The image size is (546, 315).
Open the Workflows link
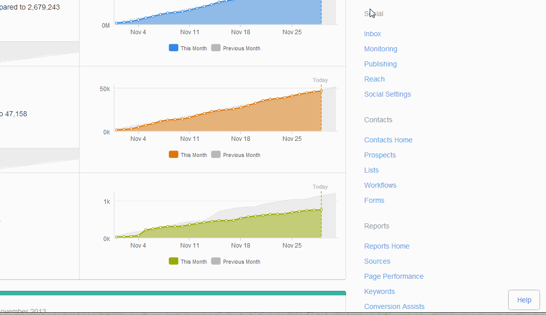[380, 185]
